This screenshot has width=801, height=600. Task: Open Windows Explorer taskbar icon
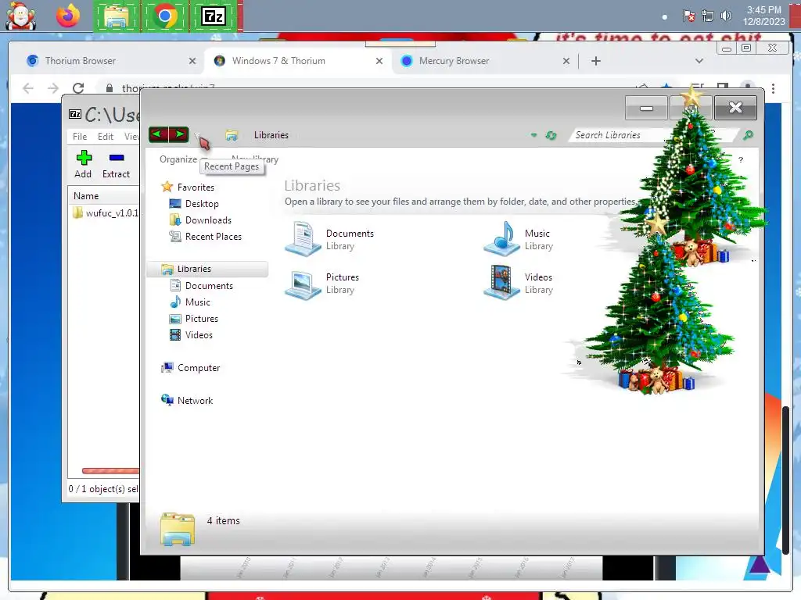point(117,16)
